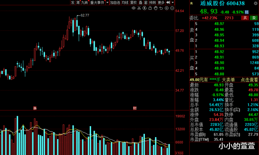The height and width of the screenshot is (155, 259).
Task: Select the 九转 indicator tab
Action: [85, 2]
